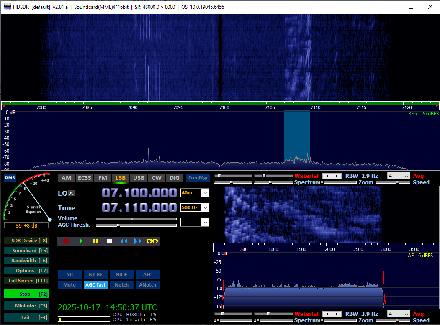The width and height of the screenshot is (440, 325).
Task: Click the blue rewind arrows
Action: pos(124,241)
